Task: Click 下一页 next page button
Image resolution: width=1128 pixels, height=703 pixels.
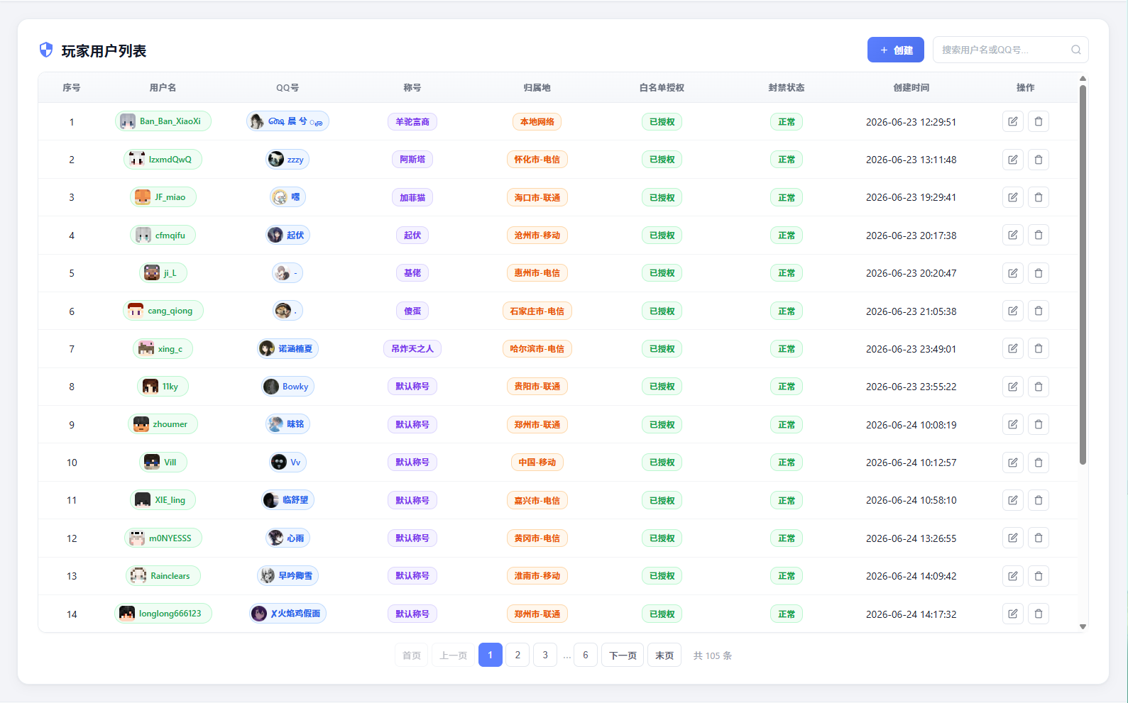Action: tap(623, 655)
